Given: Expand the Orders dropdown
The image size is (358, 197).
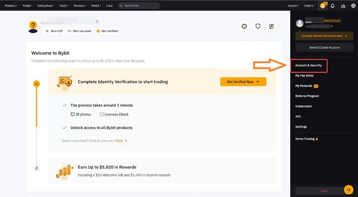Looking at the screenshot, I should pos(309,6).
